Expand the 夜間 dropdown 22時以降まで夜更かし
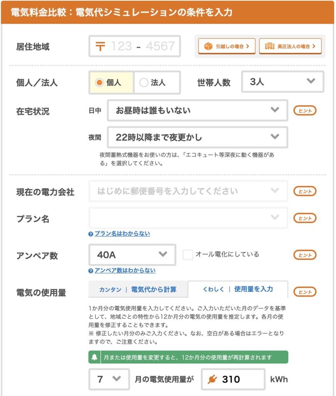This screenshot has height=396, width=336. click(x=198, y=137)
